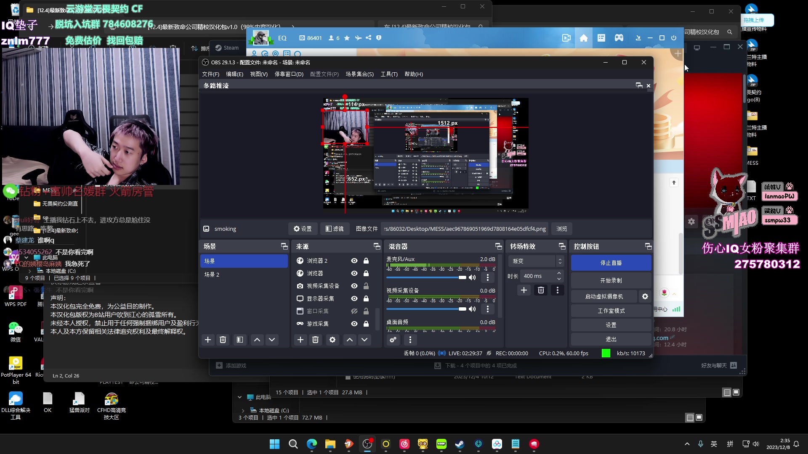Image resolution: width=808 pixels, height=454 pixels.
Task: Click 启动虚拟摄像机 button
Action: (604, 296)
